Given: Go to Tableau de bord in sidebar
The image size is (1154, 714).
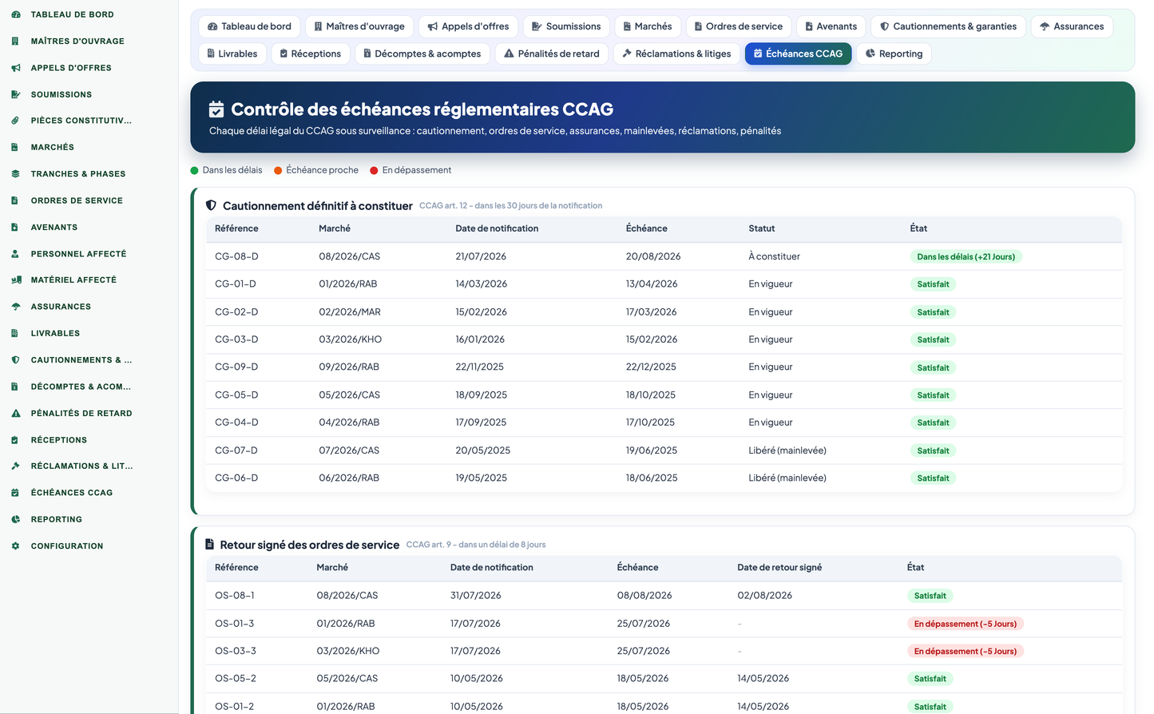Looking at the screenshot, I should (x=72, y=14).
